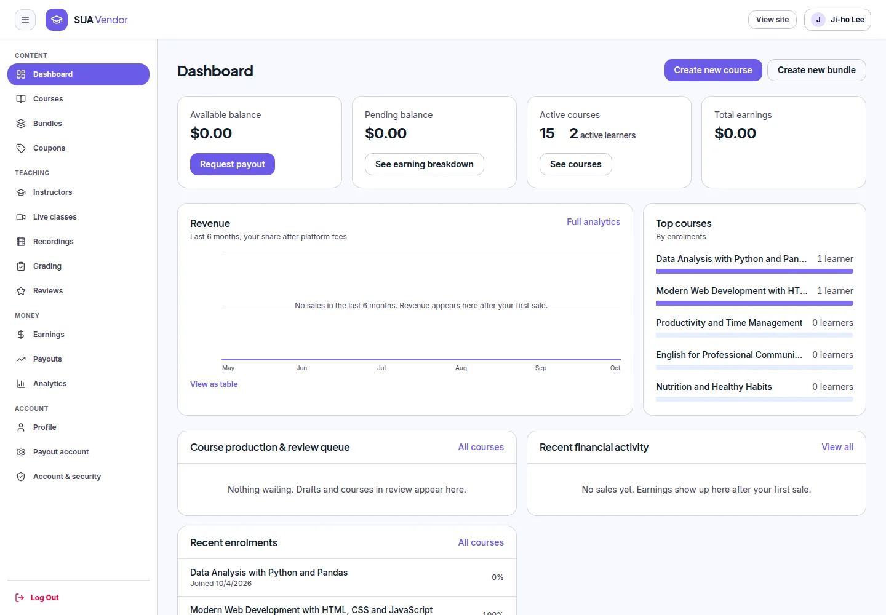Click the Payouts trending arrow icon

pyautogui.click(x=21, y=359)
